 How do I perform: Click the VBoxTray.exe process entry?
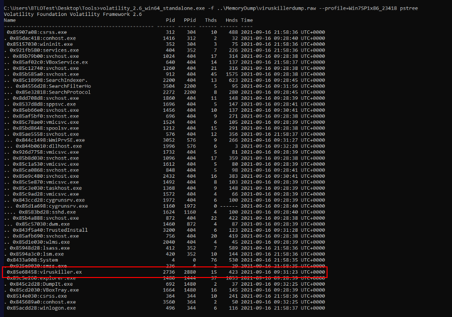(x=44, y=290)
